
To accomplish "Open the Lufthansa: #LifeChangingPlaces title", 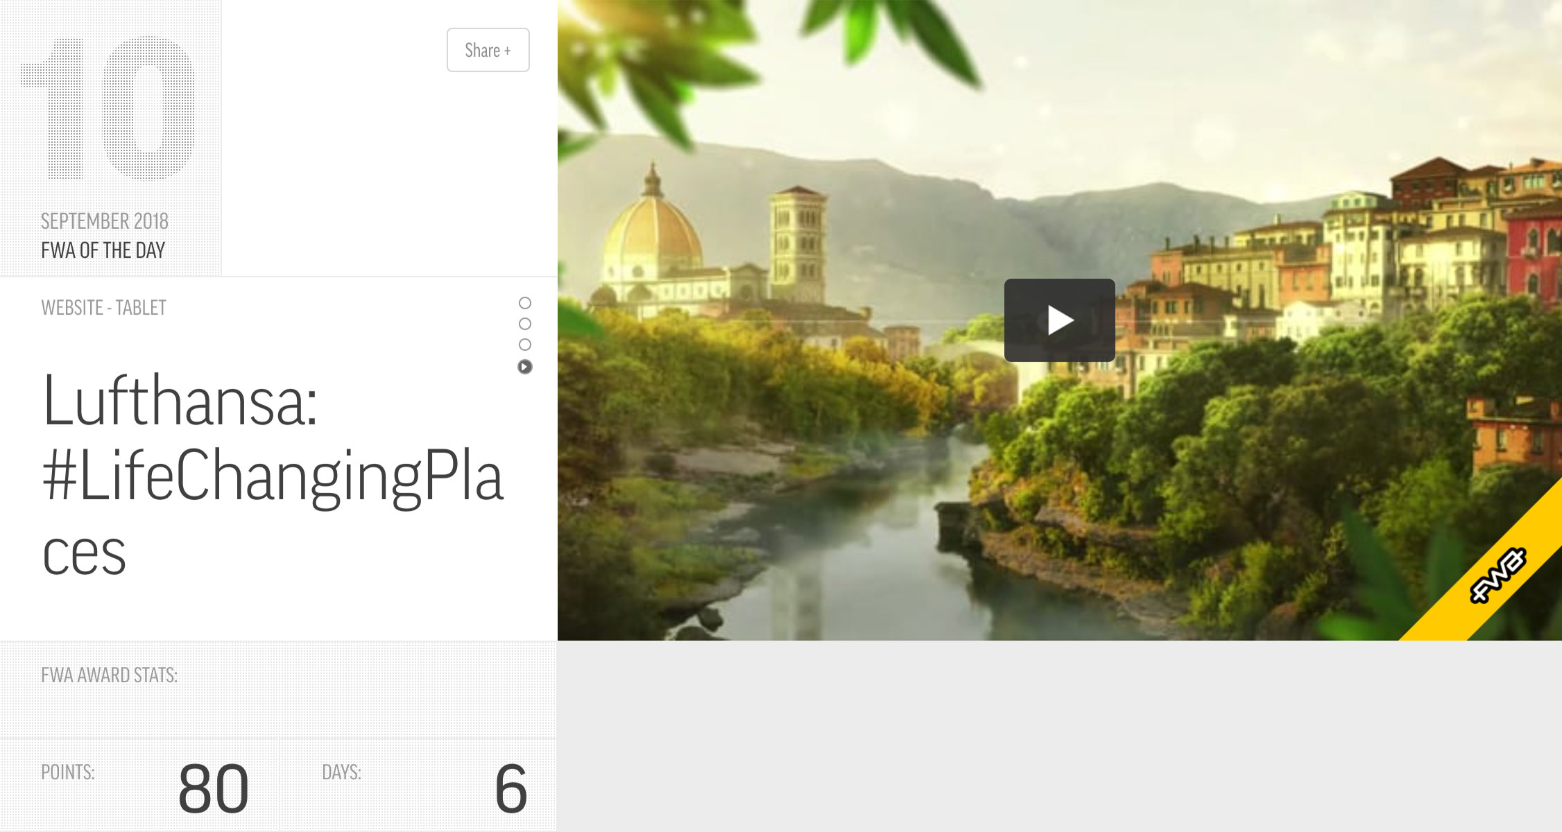I will pos(273,475).
